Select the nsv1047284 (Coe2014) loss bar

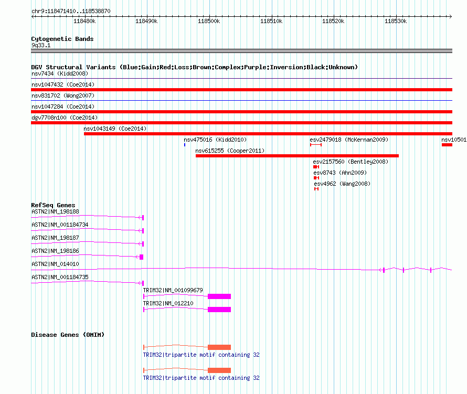tap(241, 112)
